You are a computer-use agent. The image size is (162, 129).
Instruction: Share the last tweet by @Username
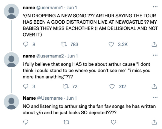(x=154, y=122)
